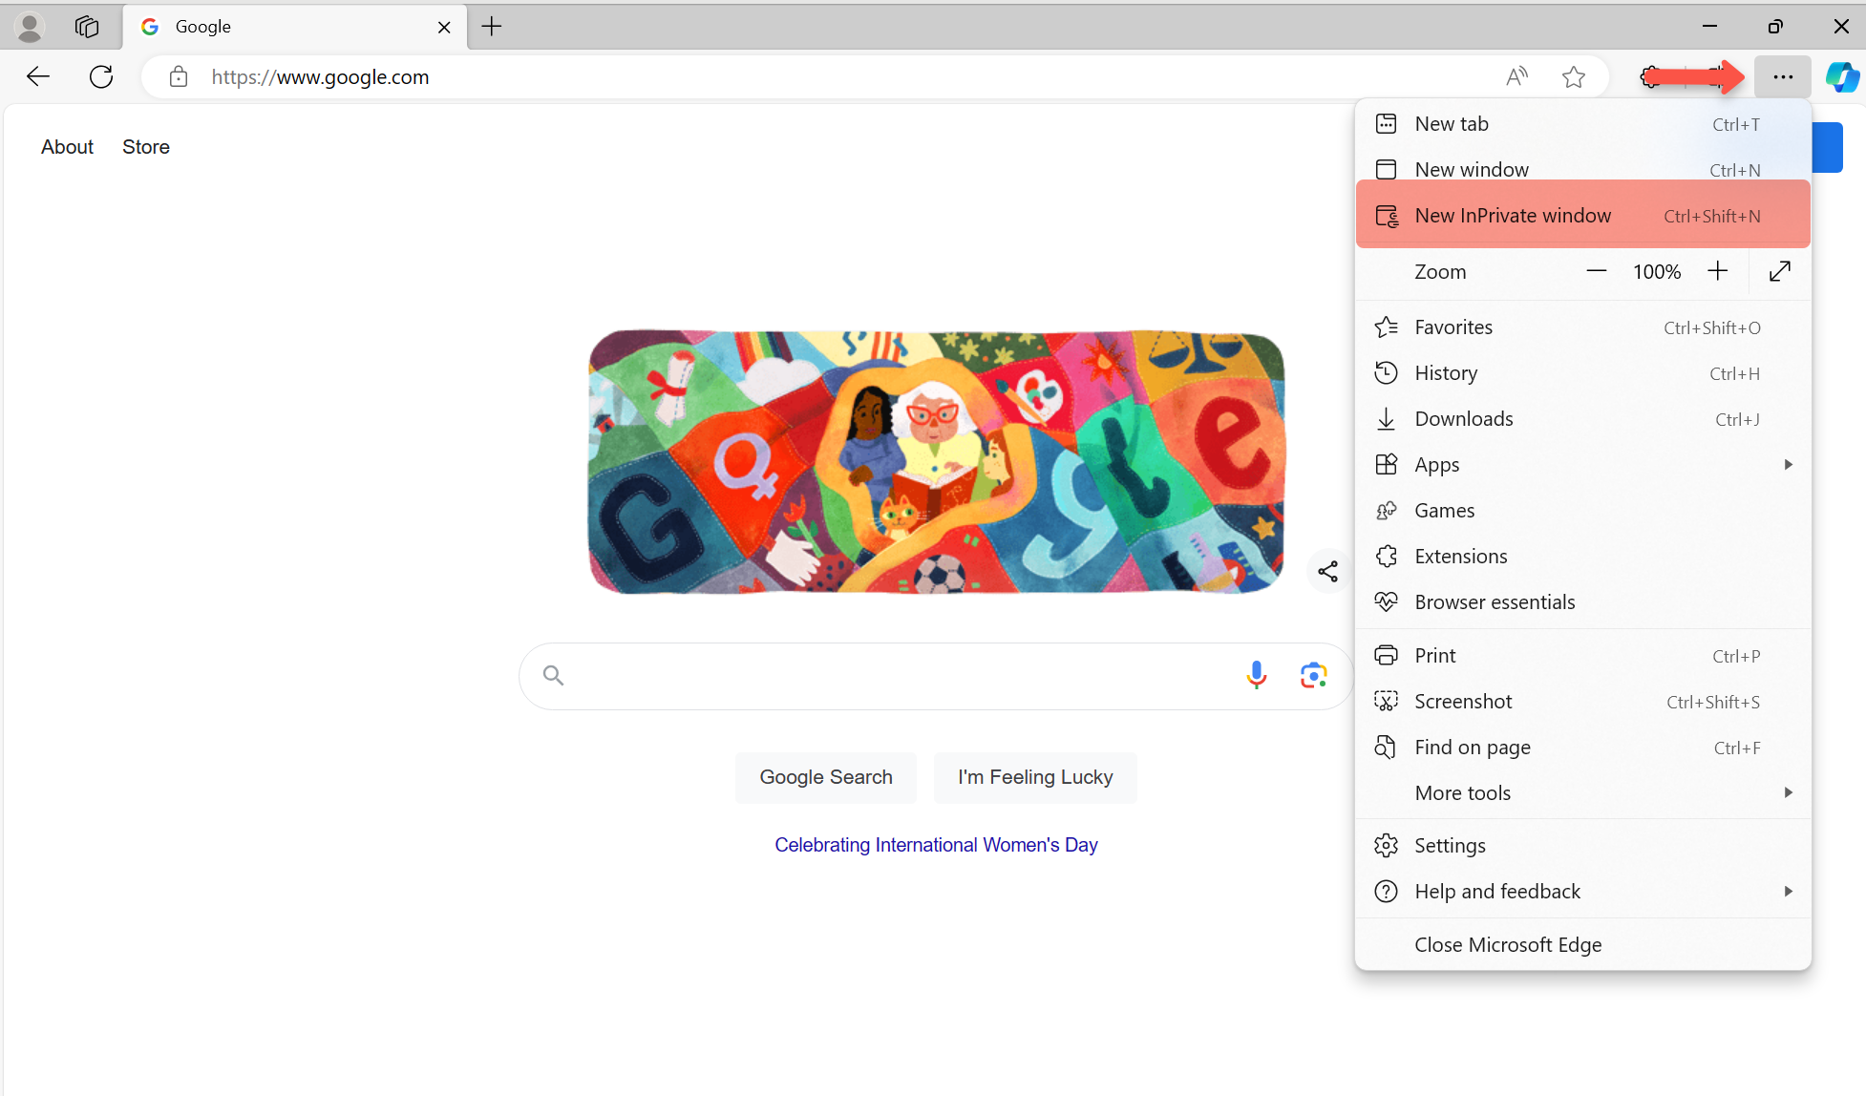Image resolution: width=1866 pixels, height=1096 pixels.
Task: Open the Settings and more ellipsis menu
Action: pos(1782,77)
